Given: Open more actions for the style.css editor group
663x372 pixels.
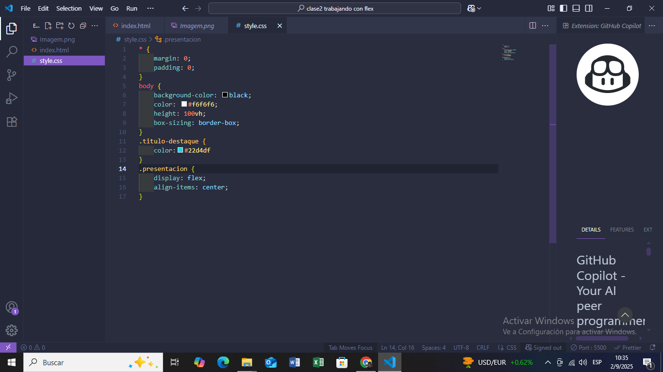Looking at the screenshot, I should [545, 26].
